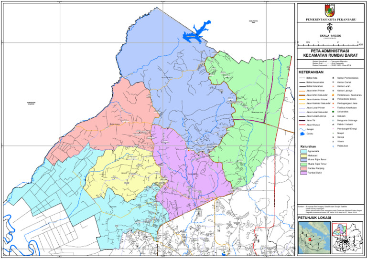Click the blue lake on the main map
The image size is (367, 259).
tap(196, 33)
